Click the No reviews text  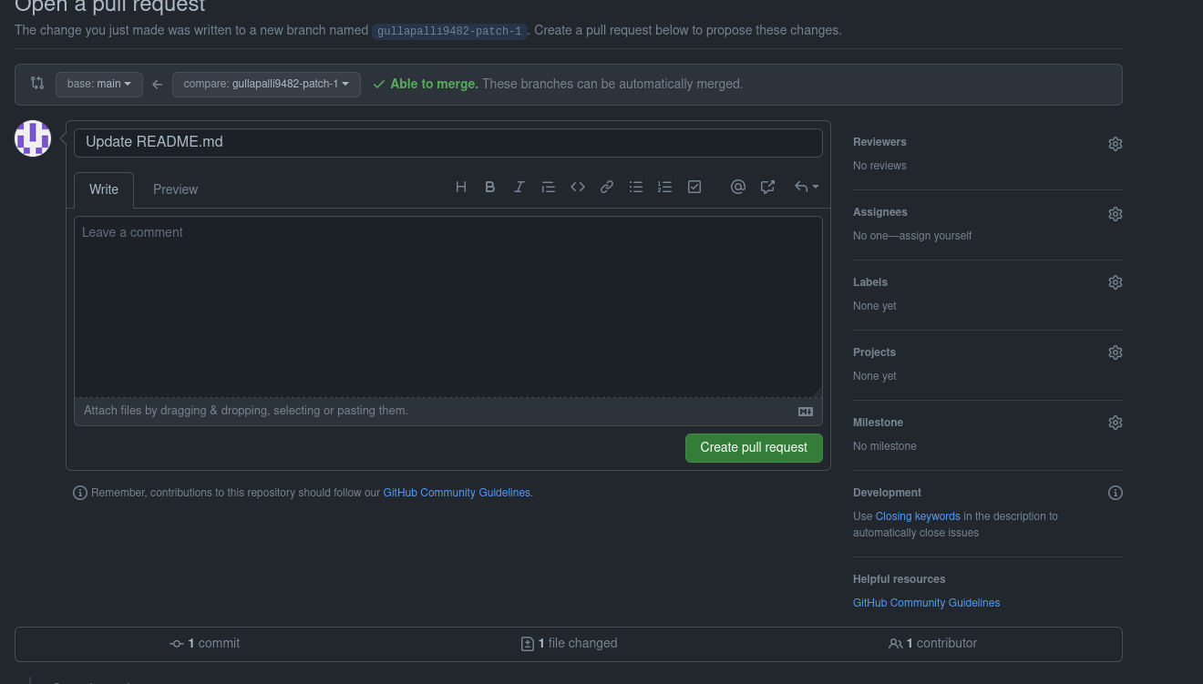tap(879, 166)
